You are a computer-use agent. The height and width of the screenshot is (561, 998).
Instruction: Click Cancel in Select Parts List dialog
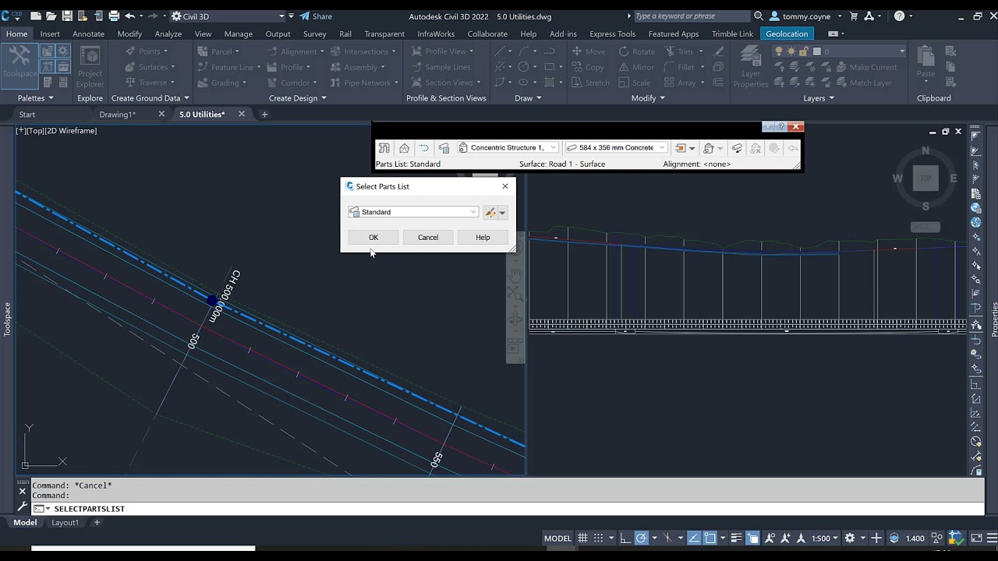pos(428,238)
